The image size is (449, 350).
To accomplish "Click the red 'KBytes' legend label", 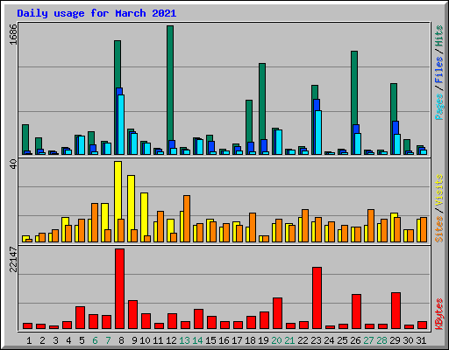I will pos(439,314).
